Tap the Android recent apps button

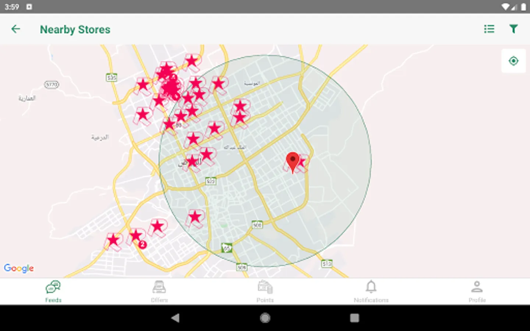point(354,318)
